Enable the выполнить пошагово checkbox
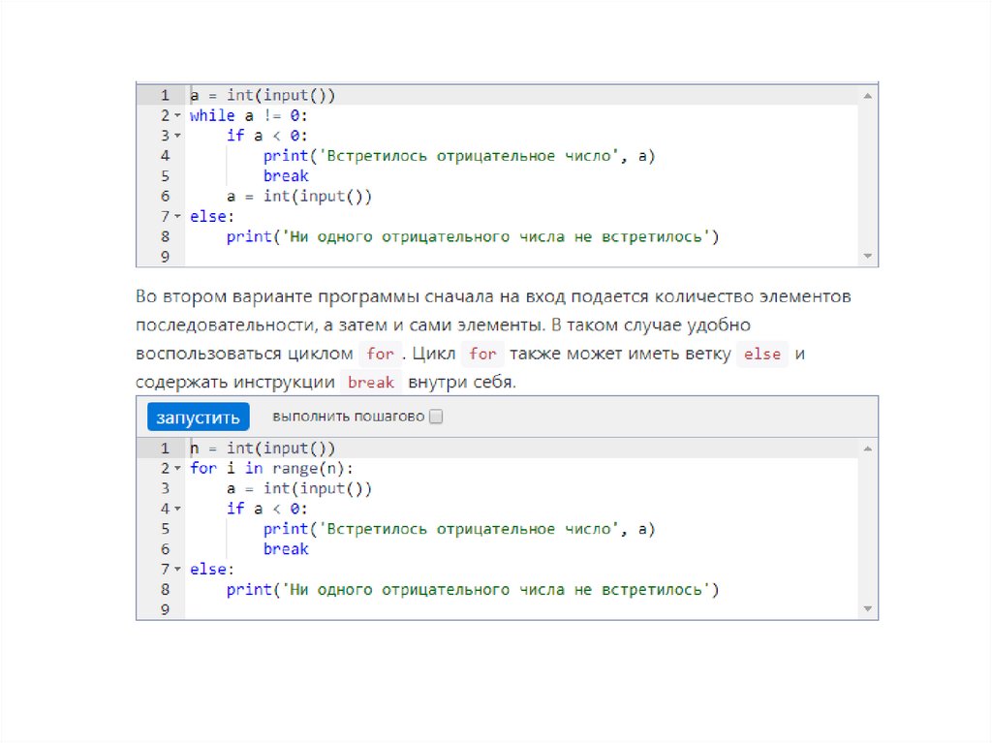The image size is (992, 743). (436, 418)
